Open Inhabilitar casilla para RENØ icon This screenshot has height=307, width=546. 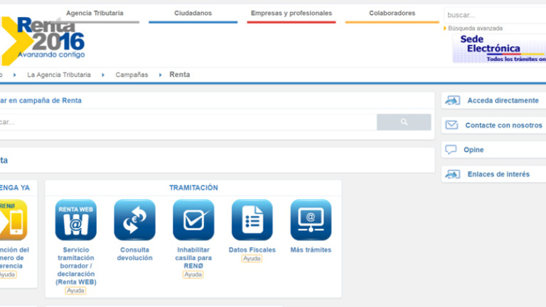[x=193, y=220]
